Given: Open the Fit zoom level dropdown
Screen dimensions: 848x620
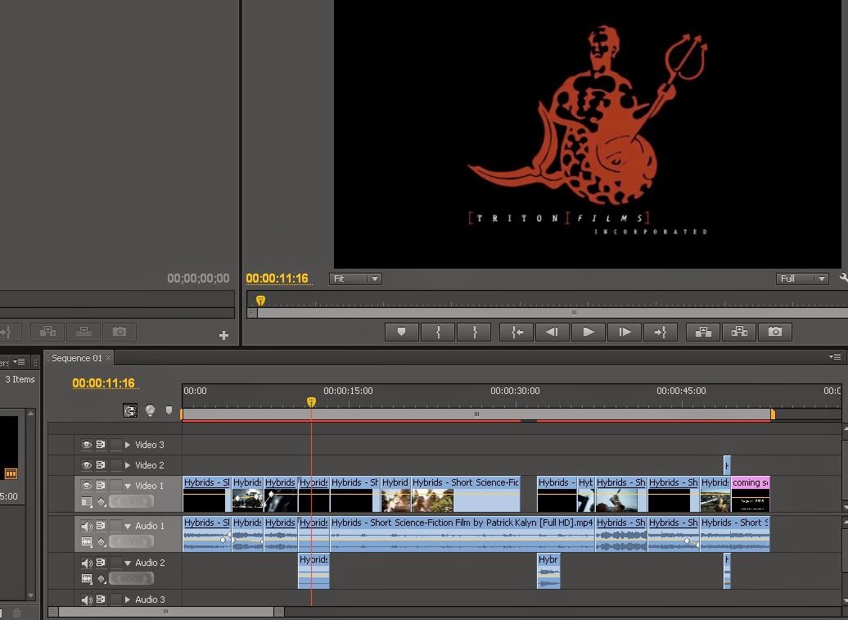Looking at the screenshot, I should tap(355, 278).
